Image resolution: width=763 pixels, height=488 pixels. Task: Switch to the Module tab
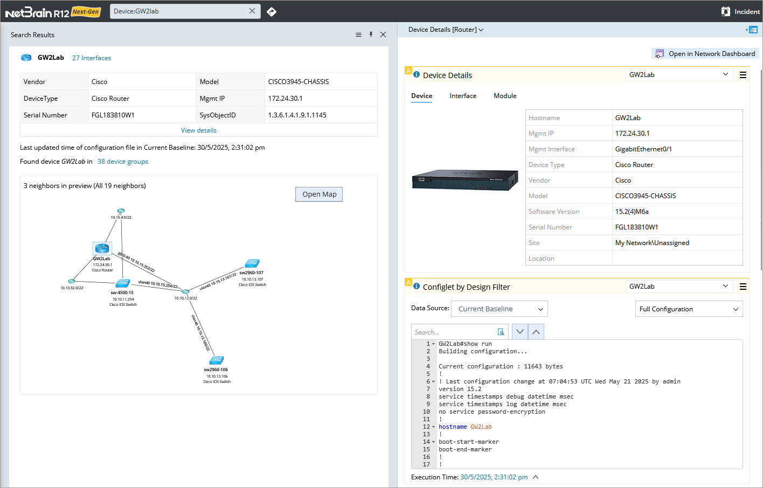(x=505, y=96)
